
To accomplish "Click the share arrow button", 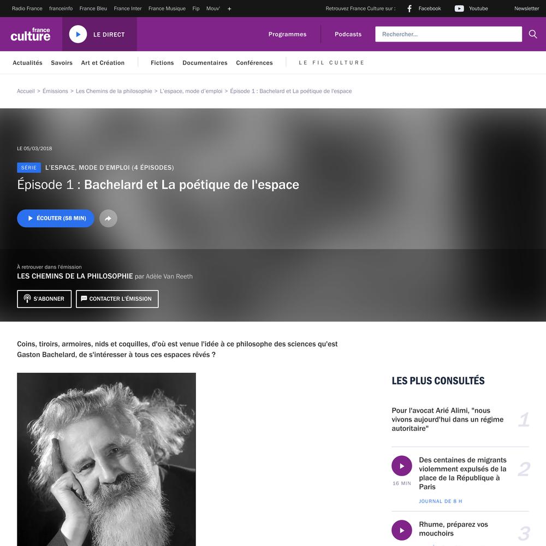I will 108,218.
